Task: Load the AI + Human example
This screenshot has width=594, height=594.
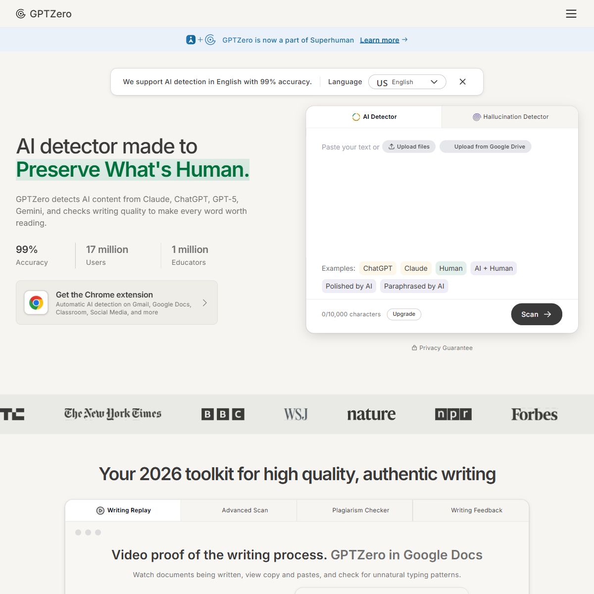Action: coord(494,268)
